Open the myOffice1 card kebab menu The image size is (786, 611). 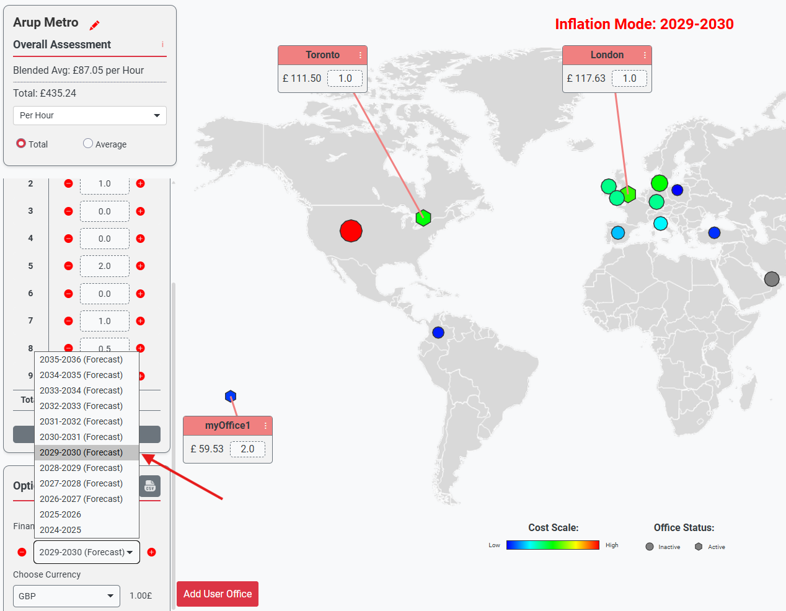(x=265, y=426)
